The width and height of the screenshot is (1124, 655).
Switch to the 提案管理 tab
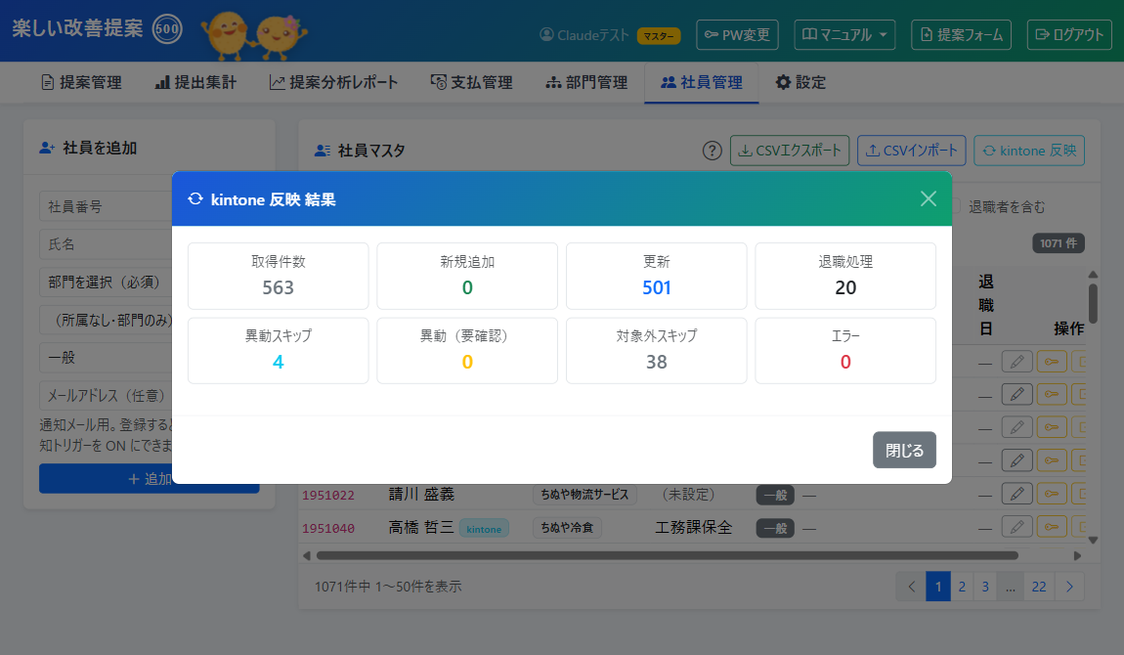tap(81, 82)
